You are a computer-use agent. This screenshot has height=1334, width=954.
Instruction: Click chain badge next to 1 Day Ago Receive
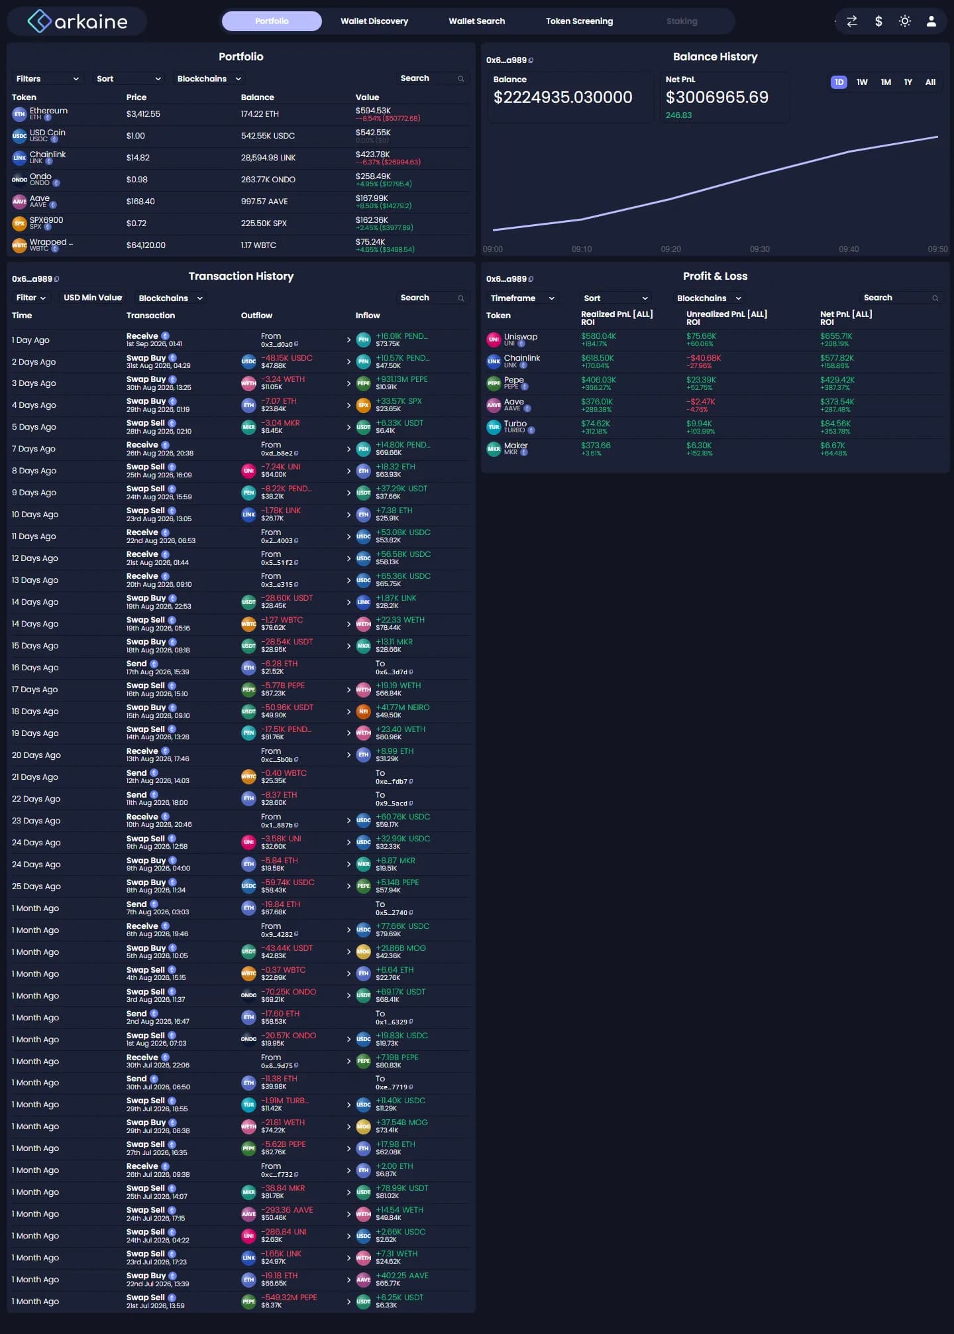click(166, 336)
